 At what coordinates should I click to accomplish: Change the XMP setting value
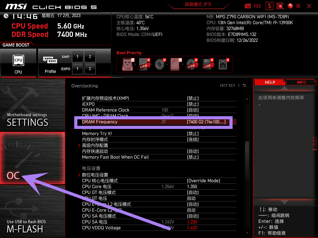coord(193,98)
